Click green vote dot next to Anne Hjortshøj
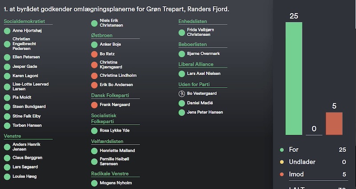Viewport: 356px width, 189px height. pos(7,31)
